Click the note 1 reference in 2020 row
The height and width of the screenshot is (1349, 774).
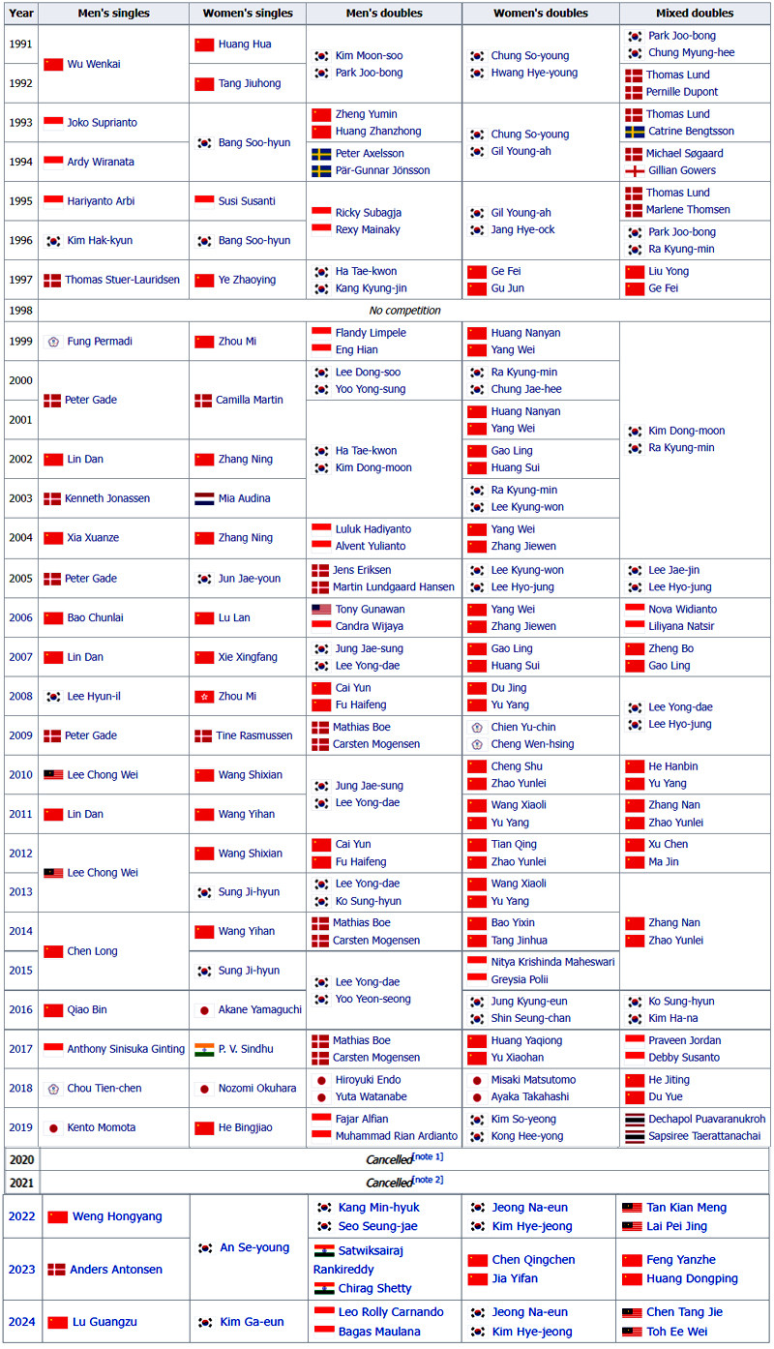coord(428,1155)
